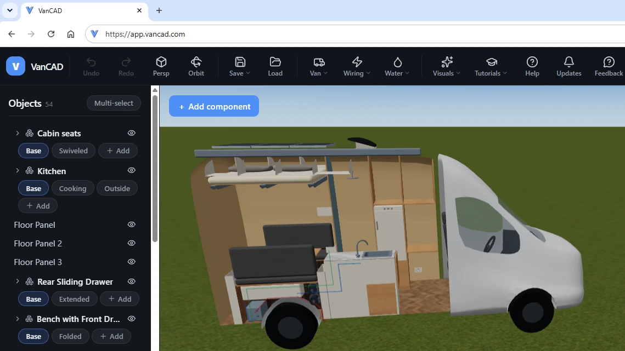Expand the Kitchen group

(18, 170)
